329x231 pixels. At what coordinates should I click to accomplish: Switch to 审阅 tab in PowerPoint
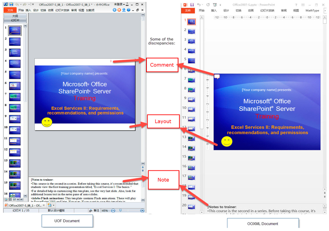coord(284,10)
